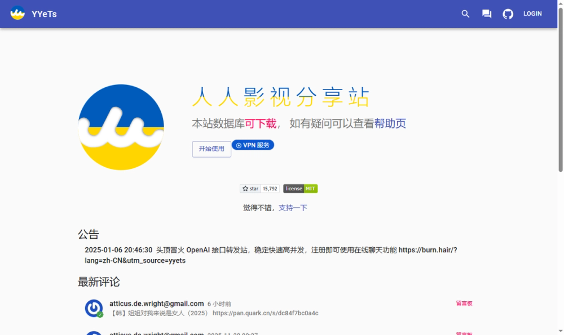Click the scrollbar down arrow
The image size is (564, 335).
click(x=561, y=331)
